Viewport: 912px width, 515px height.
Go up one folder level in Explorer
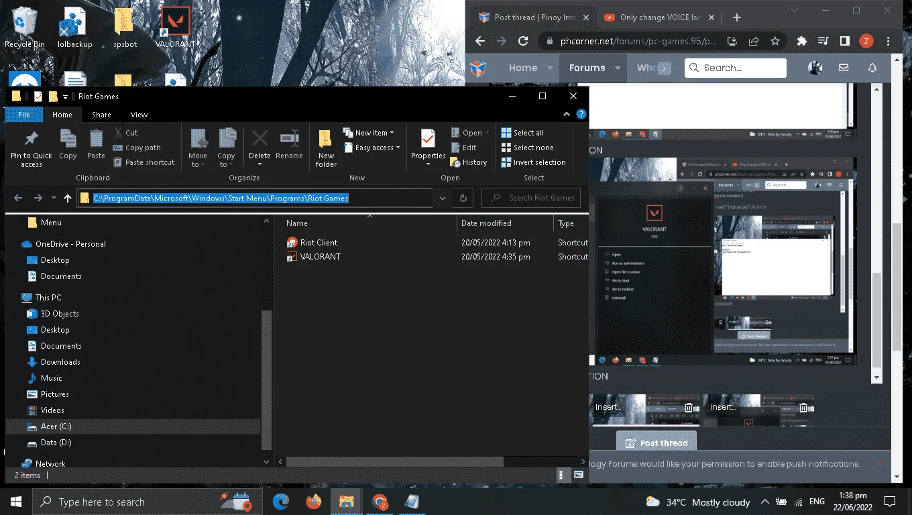click(x=68, y=198)
